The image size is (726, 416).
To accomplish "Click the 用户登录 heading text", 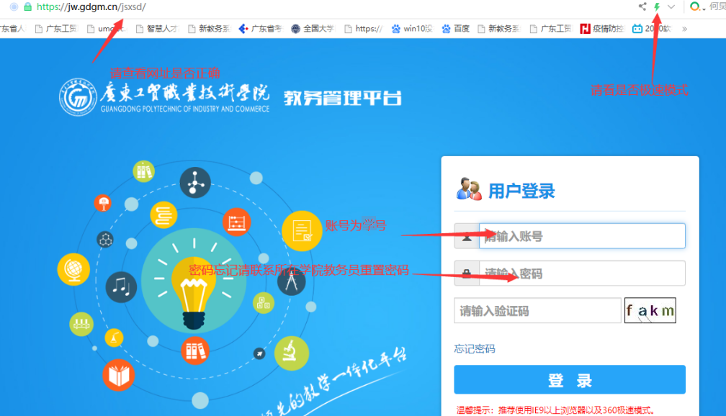I will click(521, 191).
